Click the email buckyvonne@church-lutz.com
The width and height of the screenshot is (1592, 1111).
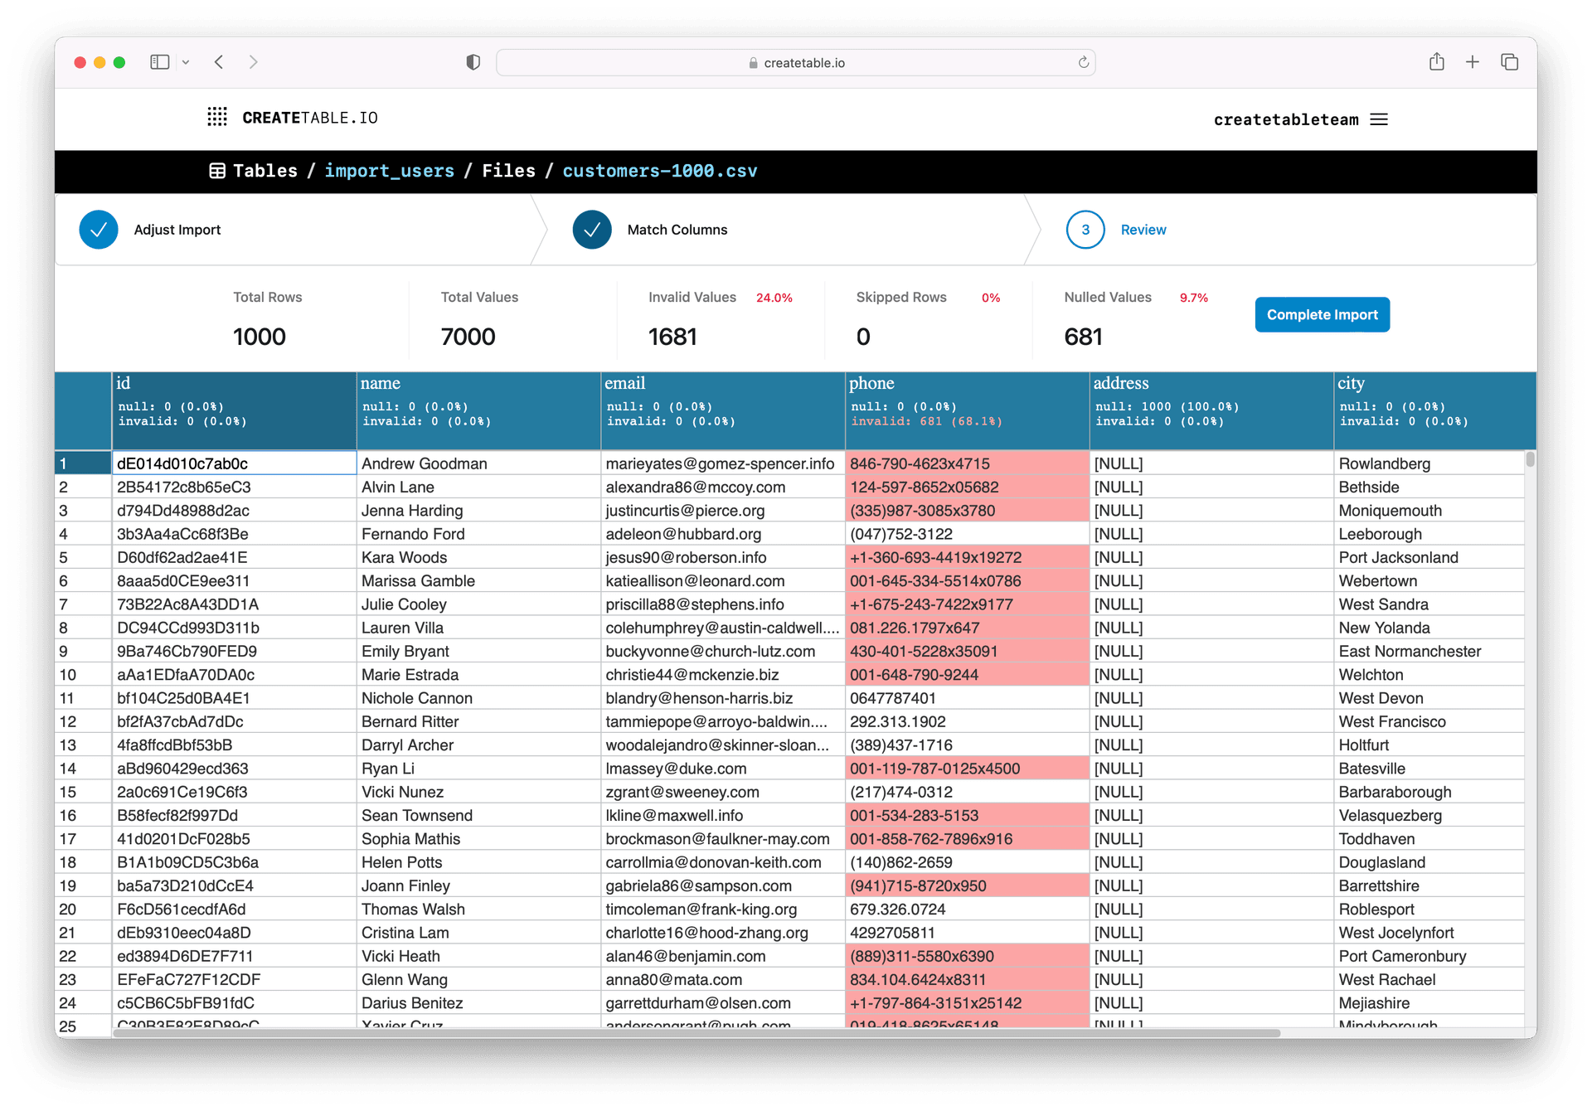722,652
